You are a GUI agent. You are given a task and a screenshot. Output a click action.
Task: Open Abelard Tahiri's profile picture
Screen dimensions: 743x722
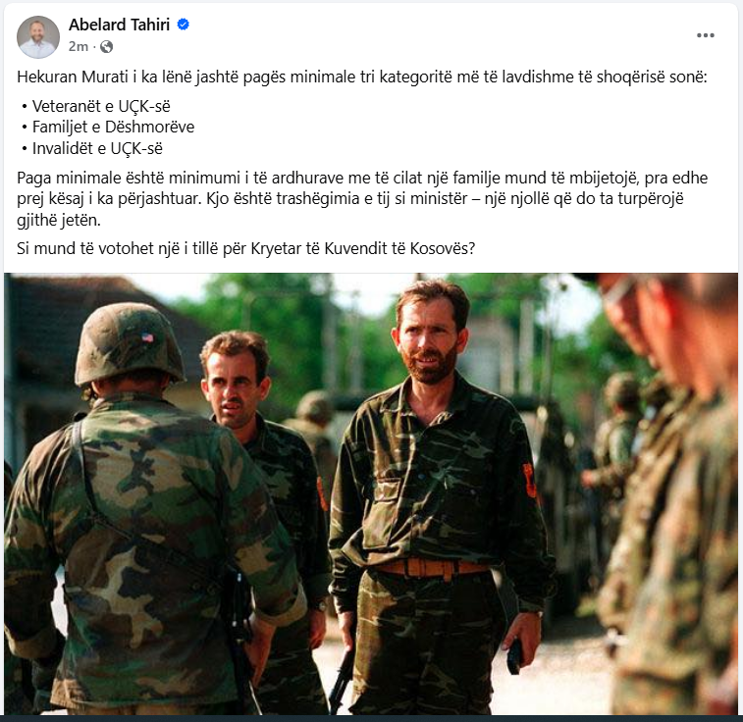coord(38,37)
